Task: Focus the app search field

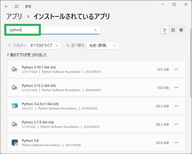Action: point(53,30)
